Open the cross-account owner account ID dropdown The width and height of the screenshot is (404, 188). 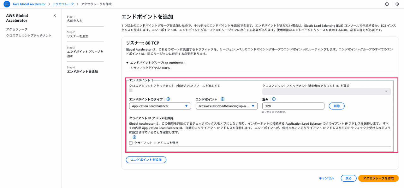click(327, 92)
